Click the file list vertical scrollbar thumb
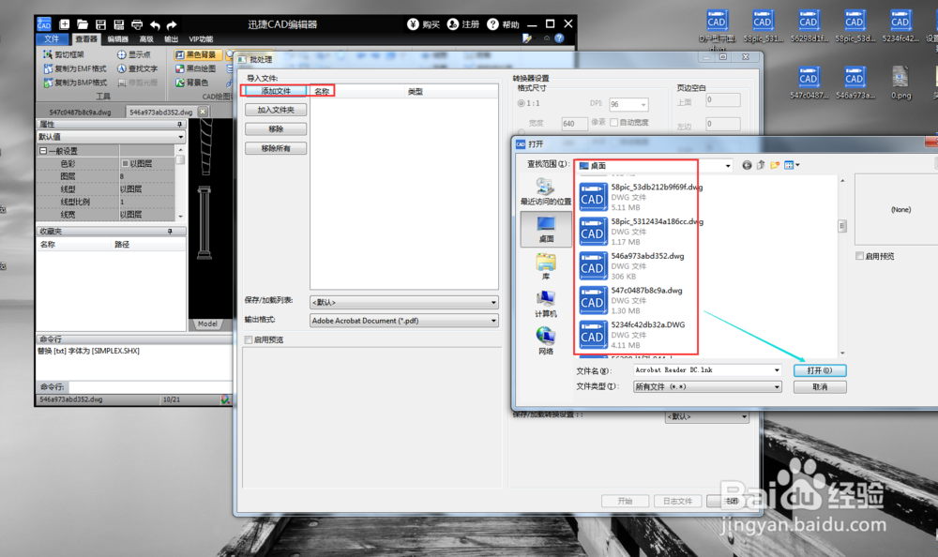938x557 pixels. [x=842, y=226]
